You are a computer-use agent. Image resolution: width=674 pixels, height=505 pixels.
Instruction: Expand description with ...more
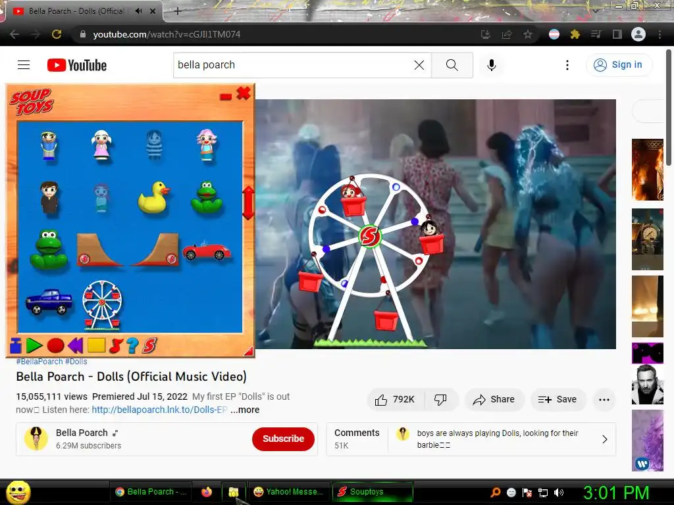245,410
